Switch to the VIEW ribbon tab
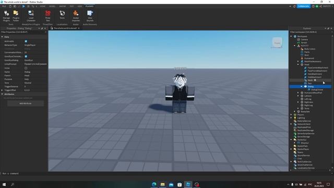 pyautogui.click(x=80, y=6)
